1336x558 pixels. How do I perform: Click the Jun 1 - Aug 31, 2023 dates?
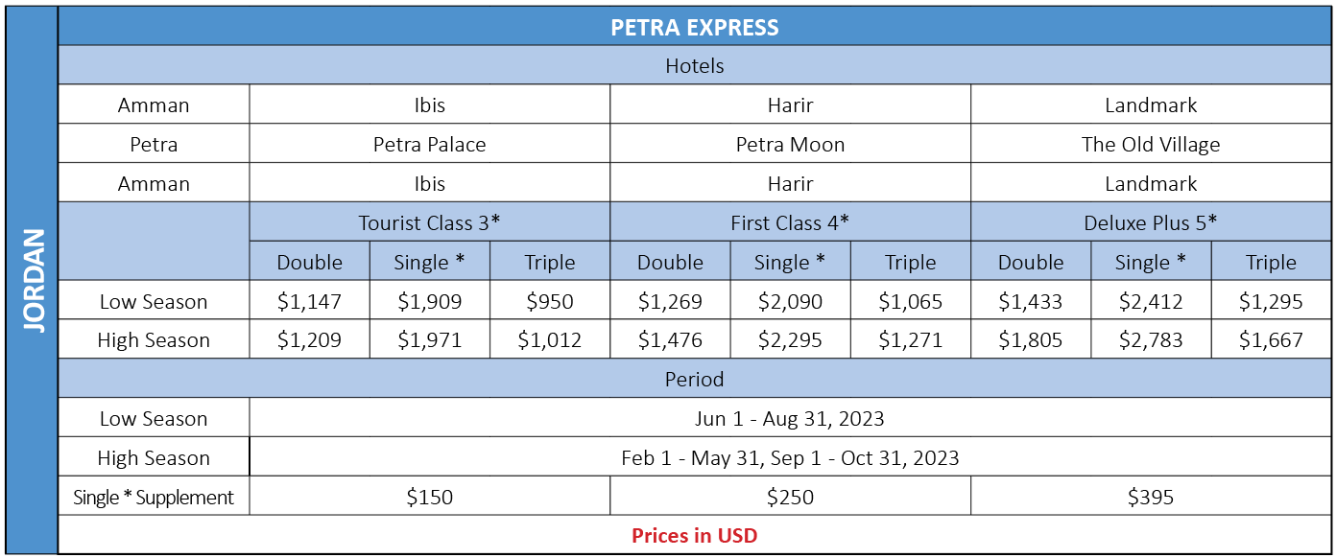791,419
